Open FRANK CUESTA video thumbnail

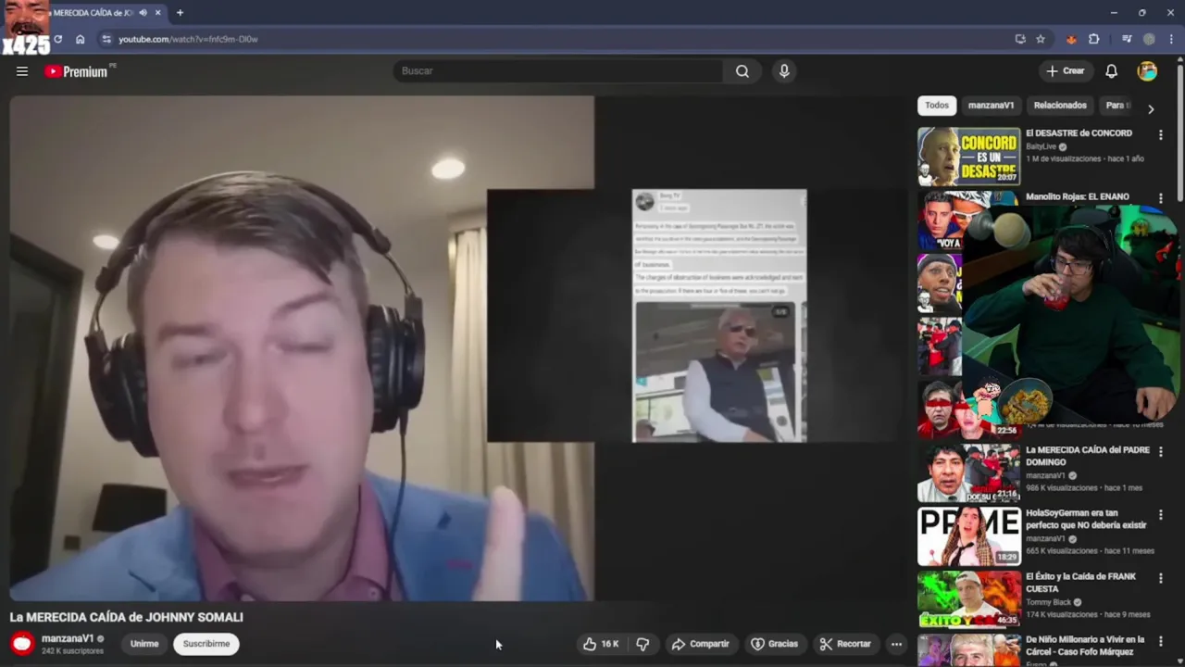coord(968,598)
